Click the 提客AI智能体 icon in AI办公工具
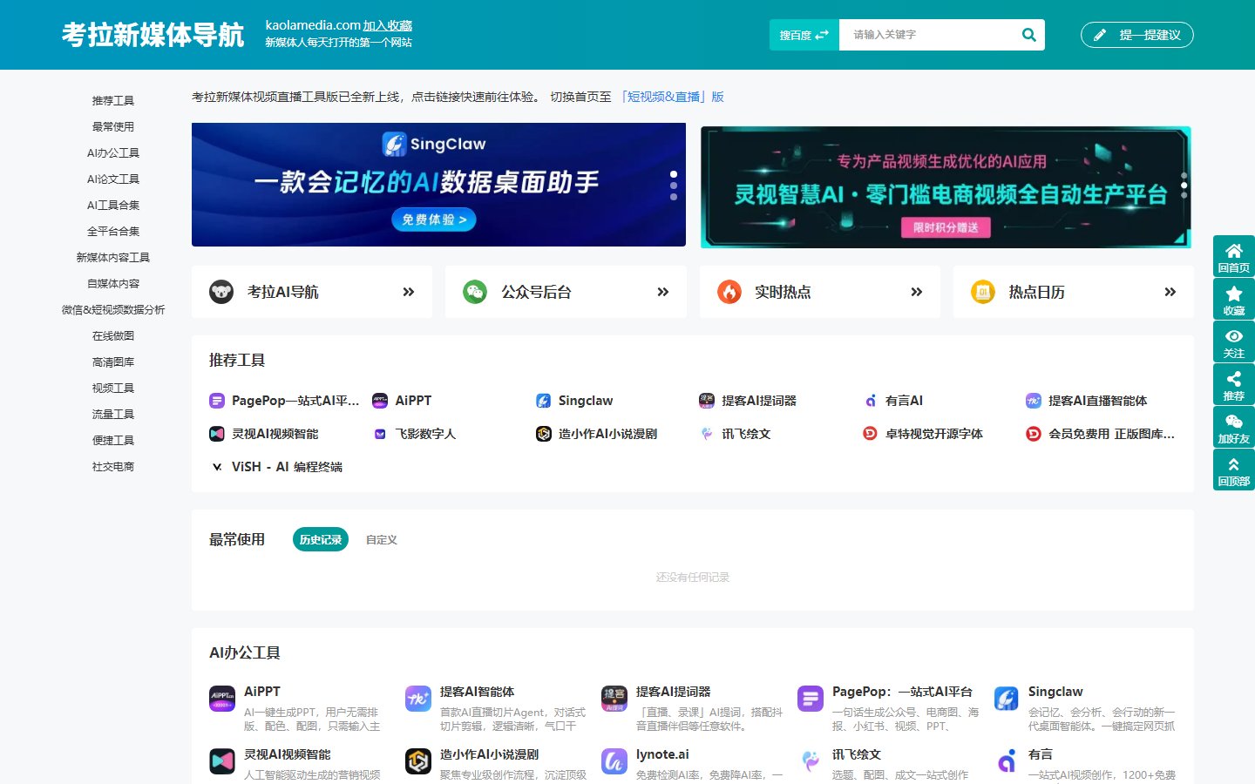Screen dimensions: 1255x784 tap(418, 699)
